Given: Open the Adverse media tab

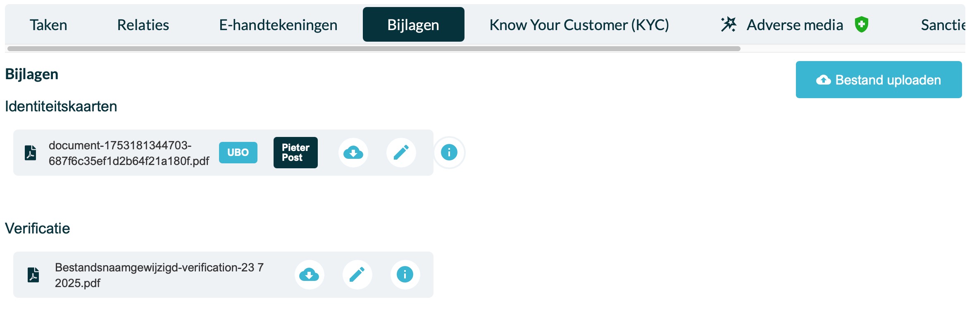Looking at the screenshot, I should [795, 25].
